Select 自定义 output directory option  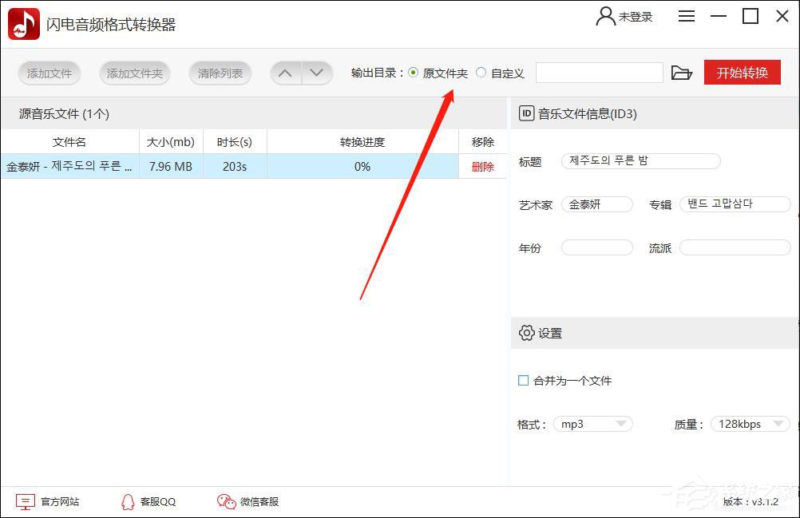tap(480, 73)
